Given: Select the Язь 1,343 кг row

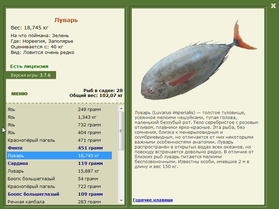Looking at the screenshot, I should [x=59, y=117].
